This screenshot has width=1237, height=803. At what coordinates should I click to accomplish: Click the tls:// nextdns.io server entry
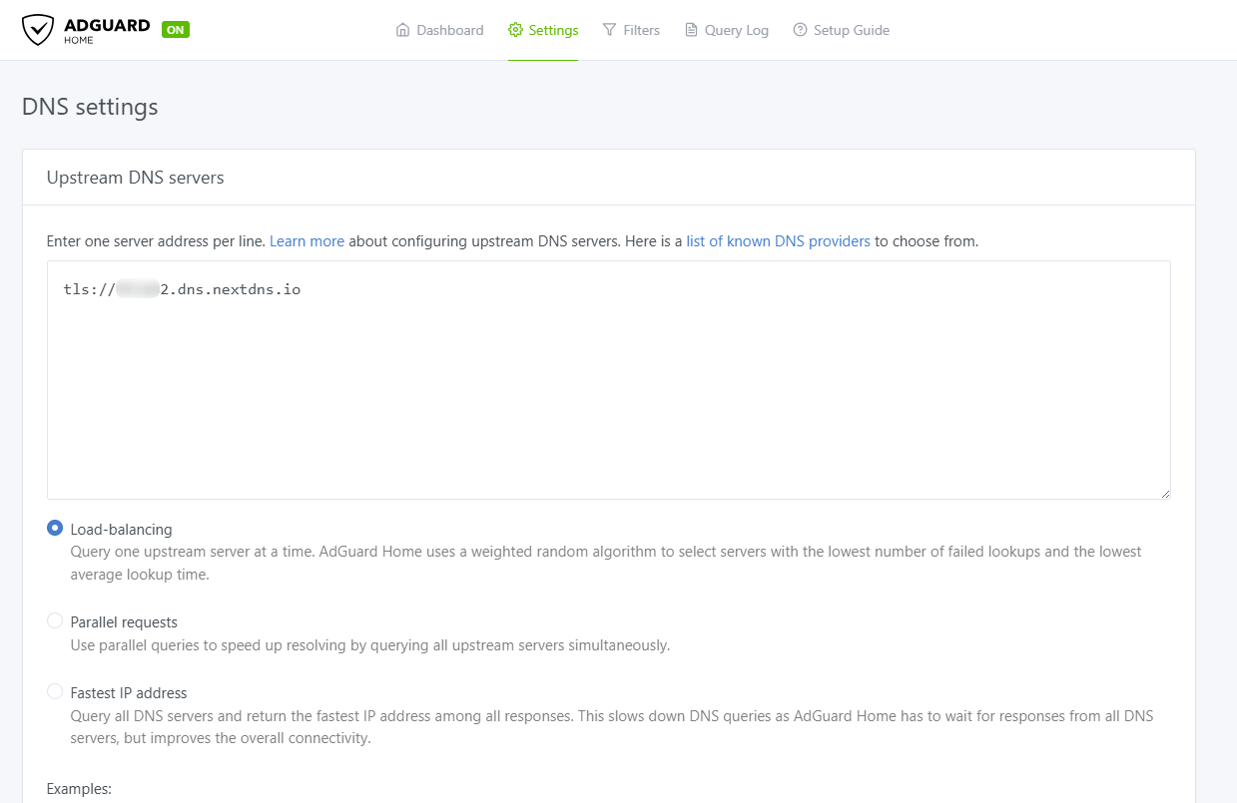pos(182,290)
